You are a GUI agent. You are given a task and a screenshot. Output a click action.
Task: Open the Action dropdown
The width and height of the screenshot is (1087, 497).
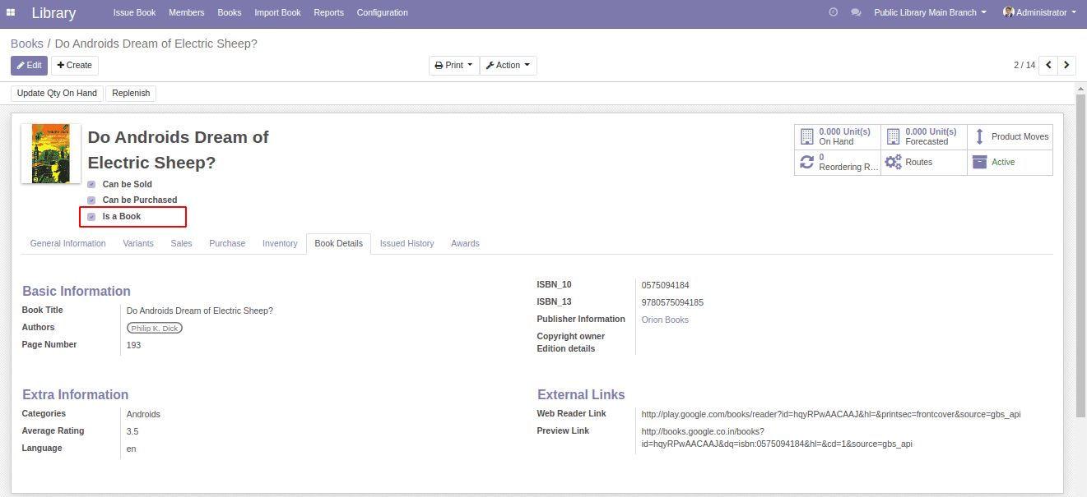pos(508,66)
